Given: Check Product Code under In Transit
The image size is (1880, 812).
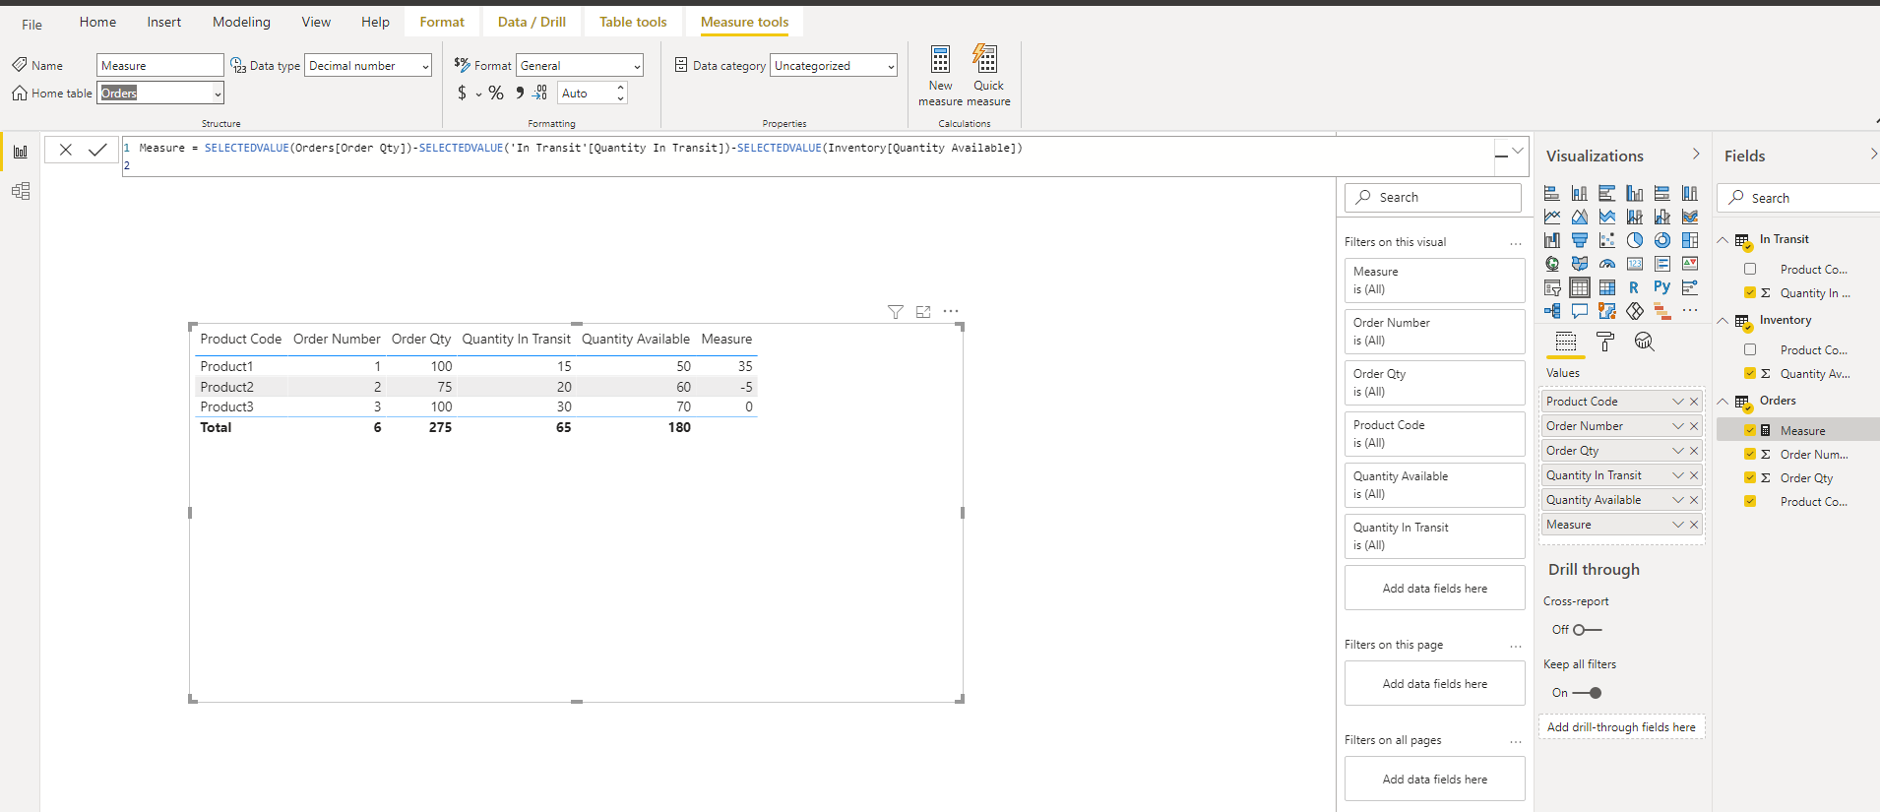Looking at the screenshot, I should coord(1750,269).
